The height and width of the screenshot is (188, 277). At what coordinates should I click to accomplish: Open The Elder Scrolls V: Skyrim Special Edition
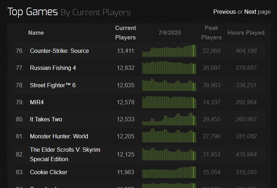click(x=65, y=154)
